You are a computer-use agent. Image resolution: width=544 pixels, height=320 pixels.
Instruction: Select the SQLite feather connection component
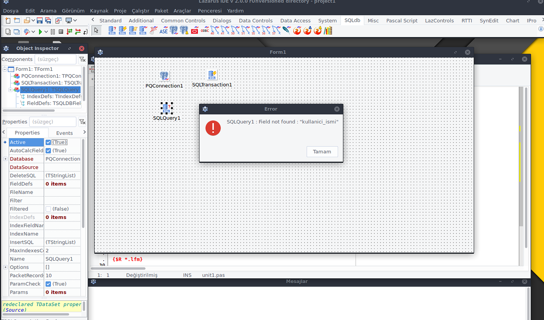pos(286,30)
